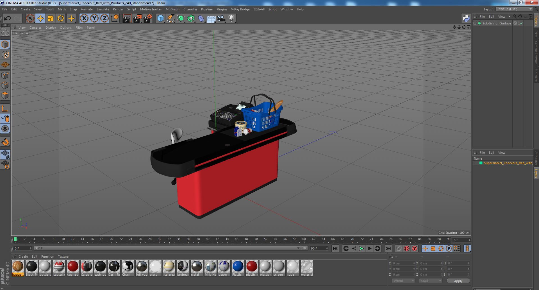Click the Undo arrow icon

point(7,19)
